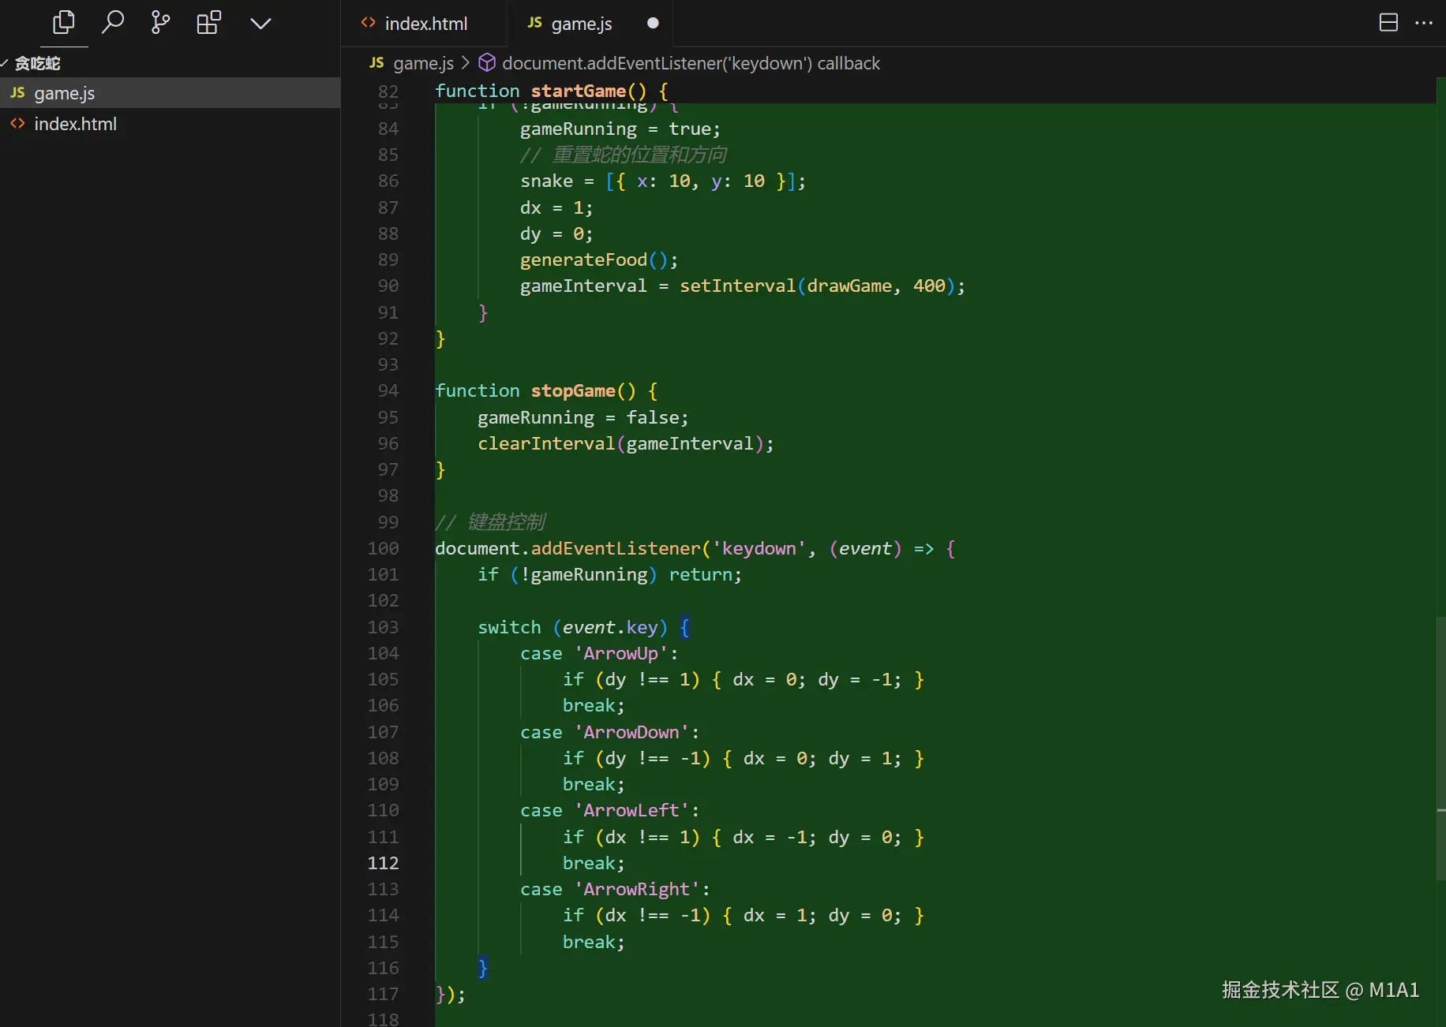Open the Explorer view icon
The height and width of the screenshot is (1027, 1446).
(63, 23)
